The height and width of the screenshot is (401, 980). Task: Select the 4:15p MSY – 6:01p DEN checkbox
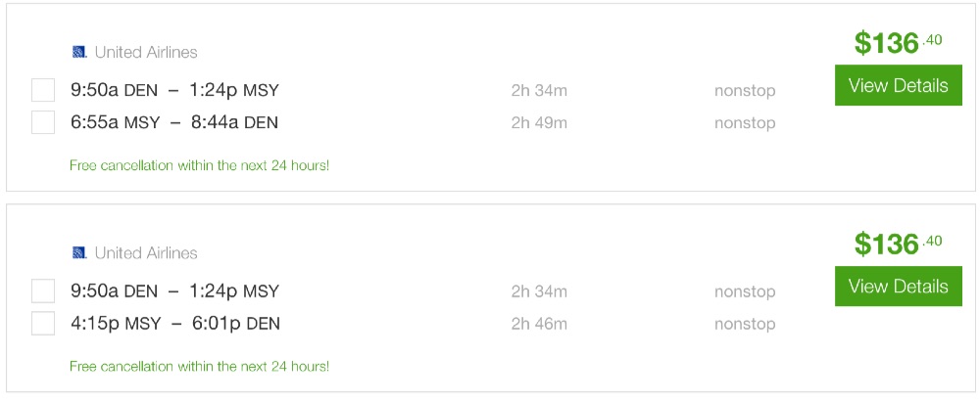pyautogui.click(x=43, y=323)
